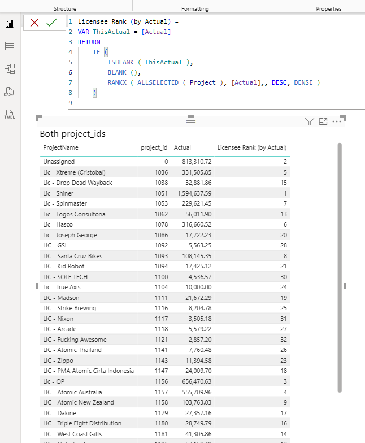
Task: Select 'LIC - Santa Cruz Bikes' cell
Action: [72, 256]
